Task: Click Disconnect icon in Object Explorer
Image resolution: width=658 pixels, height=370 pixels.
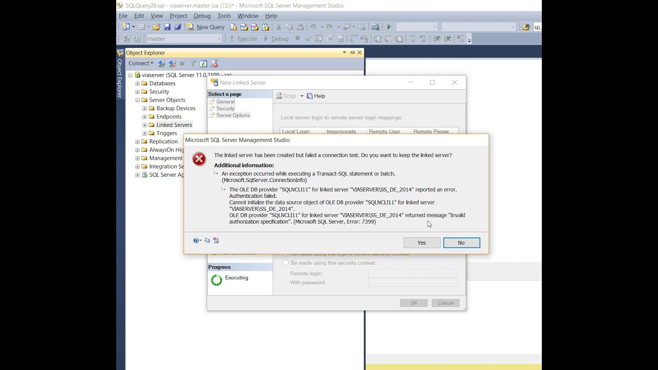Action: tap(172, 64)
